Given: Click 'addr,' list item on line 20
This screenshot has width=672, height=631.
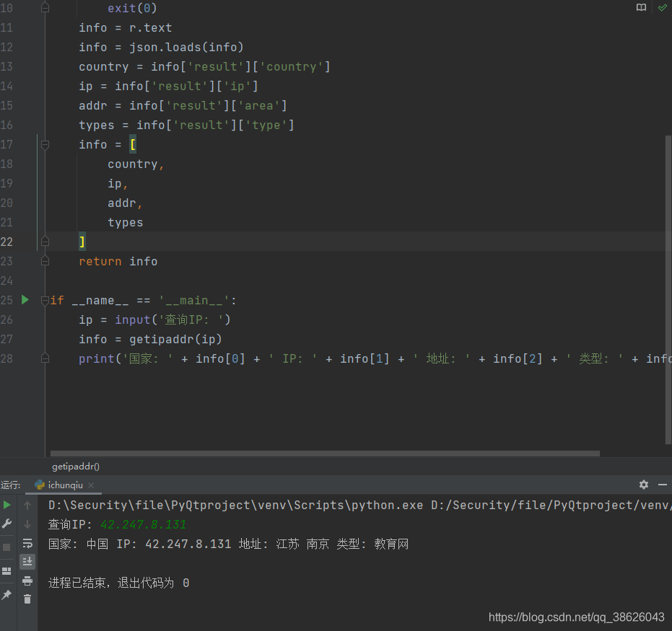Looking at the screenshot, I should click(x=125, y=203).
